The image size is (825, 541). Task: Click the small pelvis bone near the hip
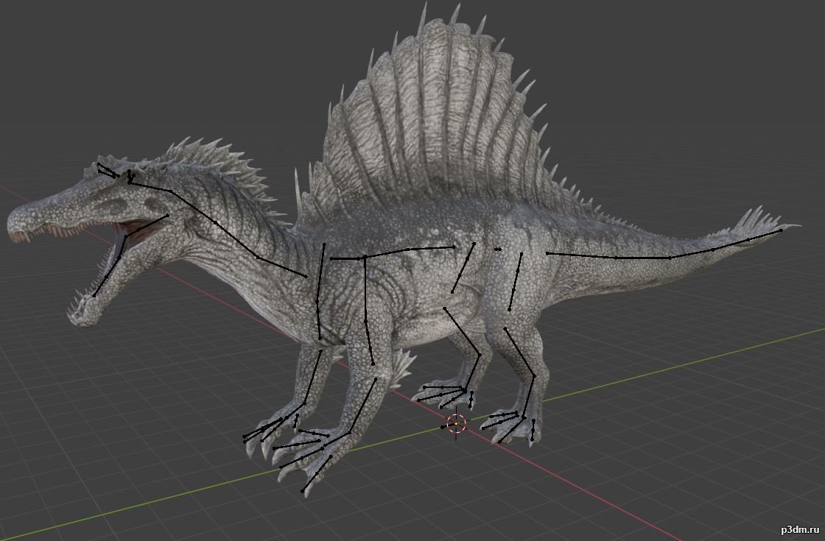coord(498,250)
